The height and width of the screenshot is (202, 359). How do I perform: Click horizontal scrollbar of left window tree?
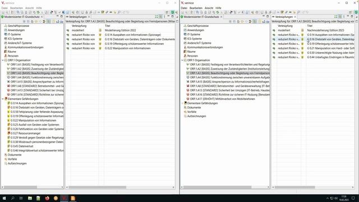click(20, 187)
